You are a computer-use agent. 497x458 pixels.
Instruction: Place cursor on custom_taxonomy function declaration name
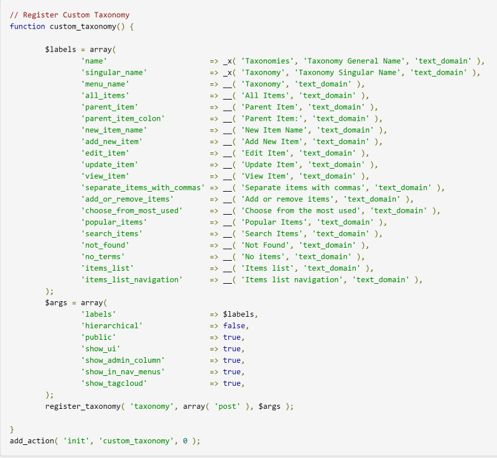89,26
